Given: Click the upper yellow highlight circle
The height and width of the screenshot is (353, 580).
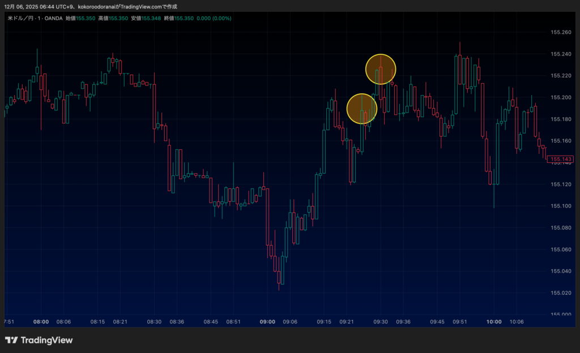Looking at the screenshot, I should pyautogui.click(x=381, y=69).
